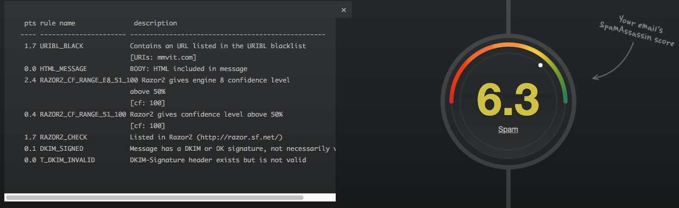This screenshot has height=208, width=679.
Task: Click the 0.4 points value
Action: (30, 115)
